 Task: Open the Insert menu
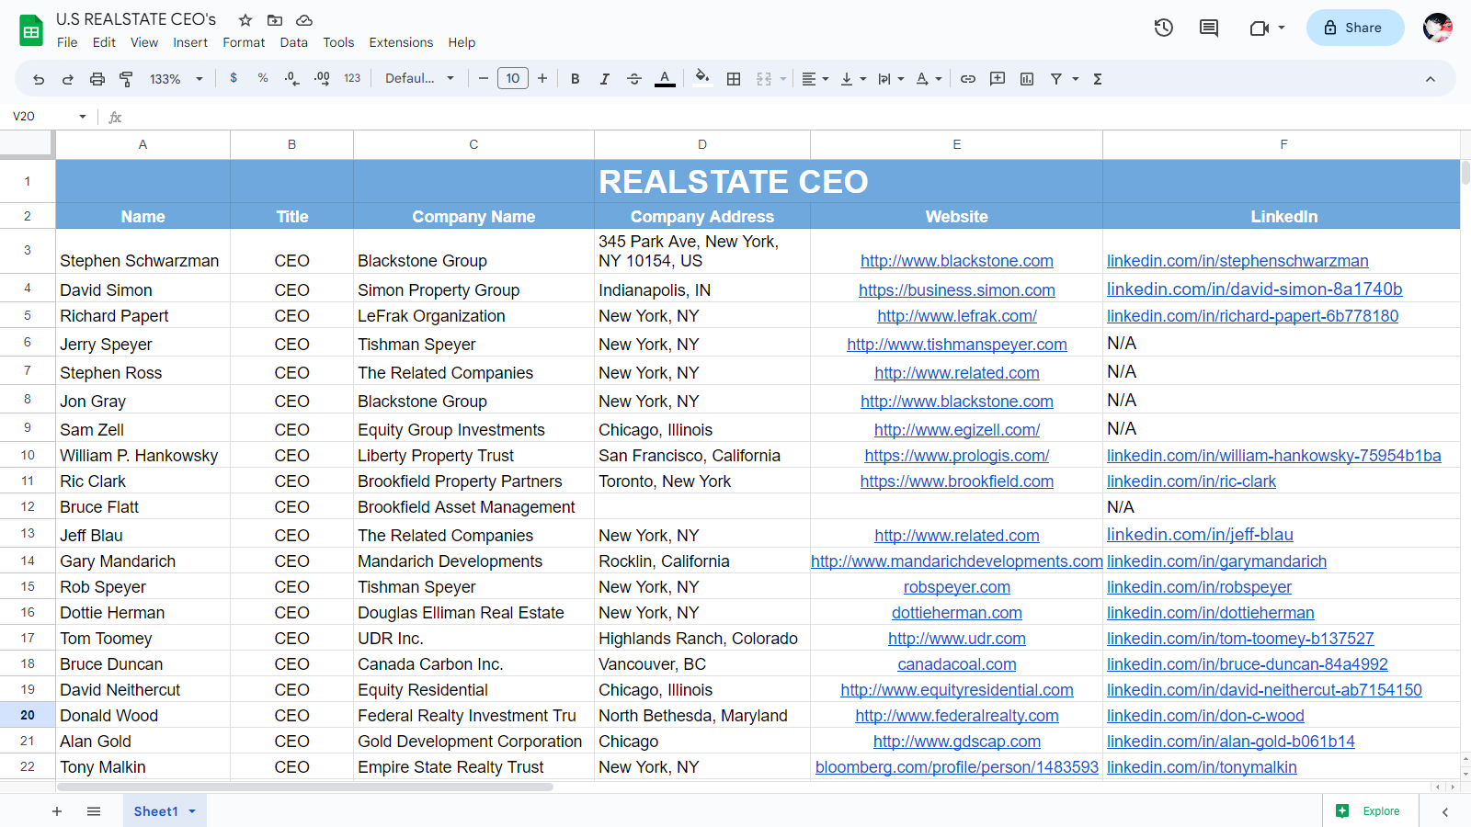190,42
